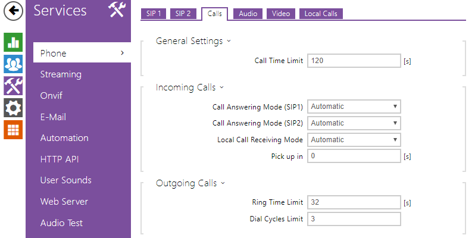The height and width of the screenshot is (238, 475).
Task: Switch to the SIP 1 tab
Action: pyautogui.click(x=154, y=14)
